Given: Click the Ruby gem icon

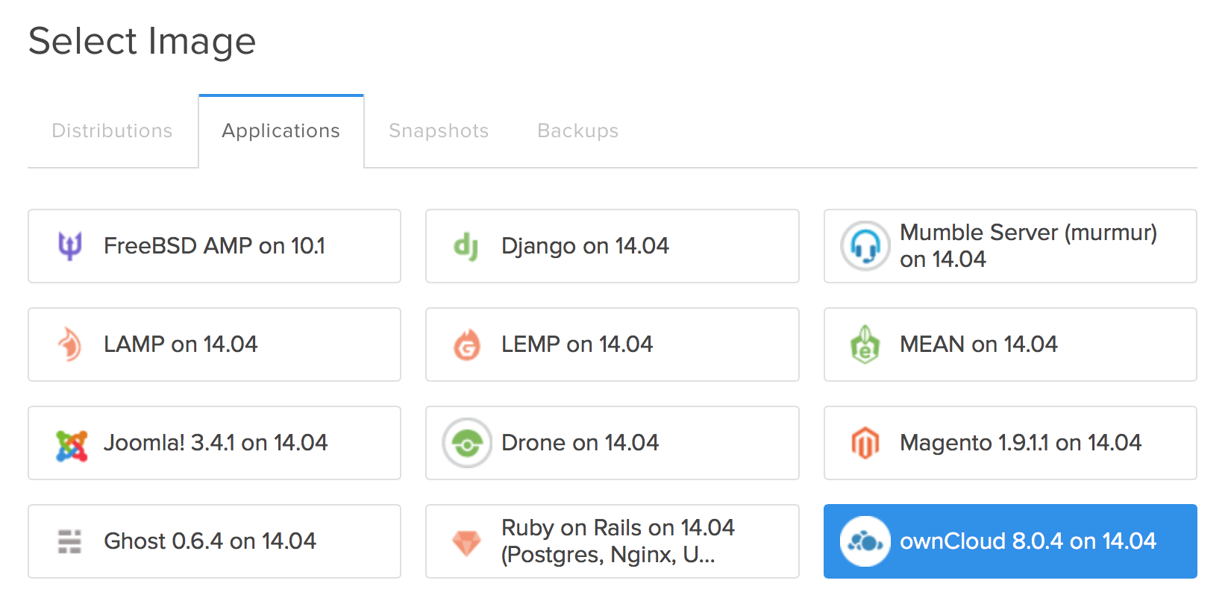Looking at the screenshot, I should pyautogui.click(x=467, y=543).
